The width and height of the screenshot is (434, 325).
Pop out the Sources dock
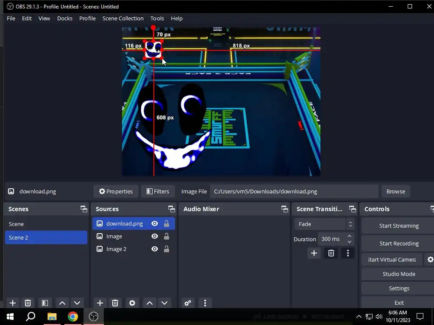171,209
